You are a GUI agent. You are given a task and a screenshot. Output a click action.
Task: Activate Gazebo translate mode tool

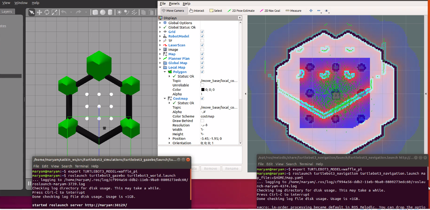coord(39,12)
